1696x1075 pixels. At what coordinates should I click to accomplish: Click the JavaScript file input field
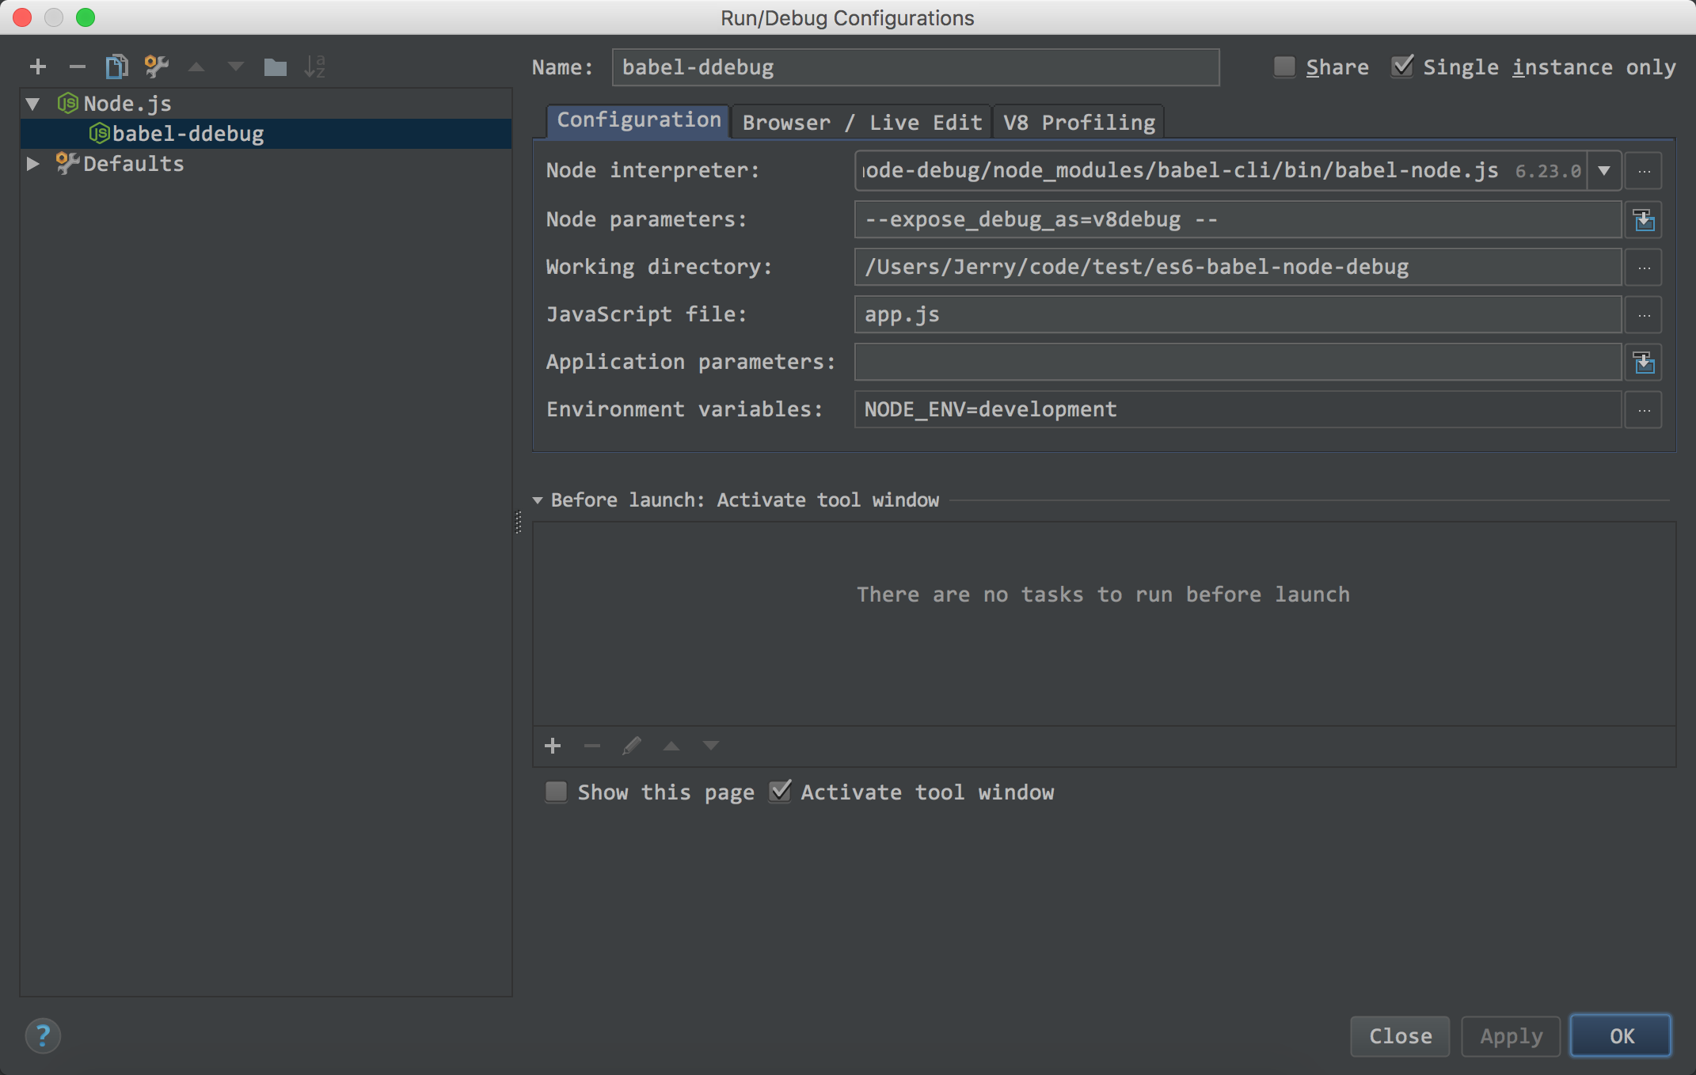(x=1237, y=314)
